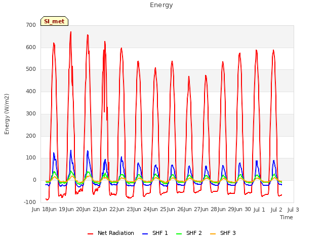This screenshot has width=324, height=243.
Task: Click the Energy (W/m2) y-axis label
Action: point(7,114)
